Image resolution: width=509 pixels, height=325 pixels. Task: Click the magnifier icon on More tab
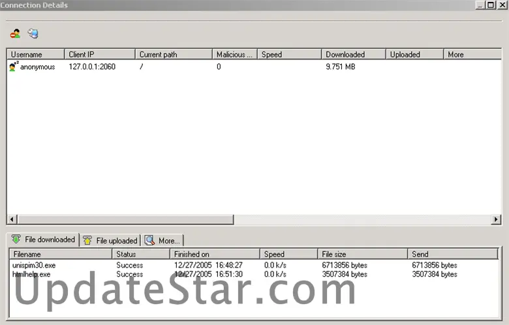(149, 240)
